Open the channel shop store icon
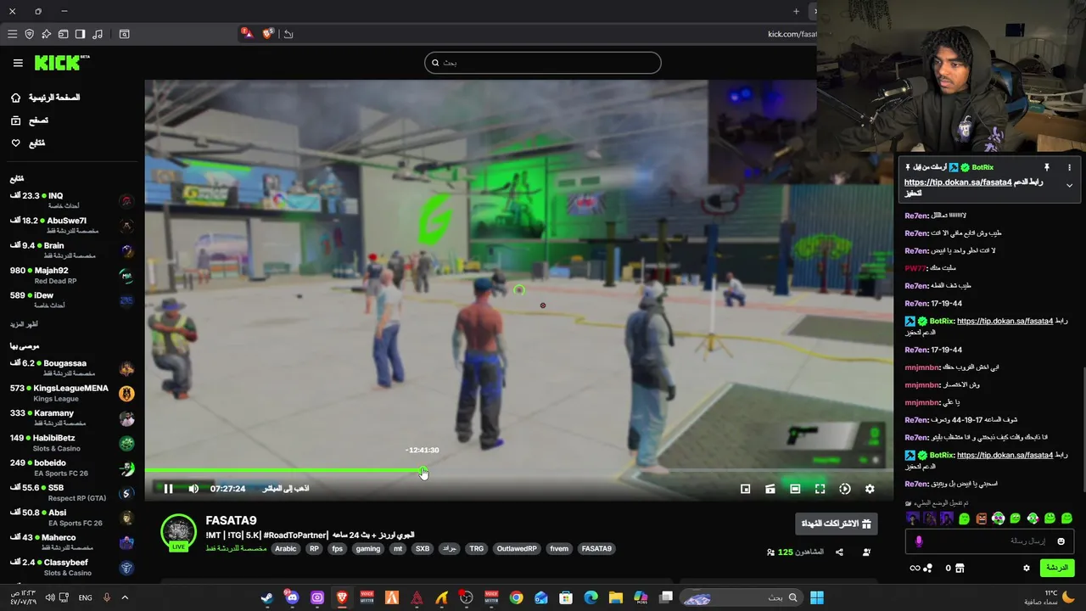This screenshot has width=1086, height=611. pos(961,569)
